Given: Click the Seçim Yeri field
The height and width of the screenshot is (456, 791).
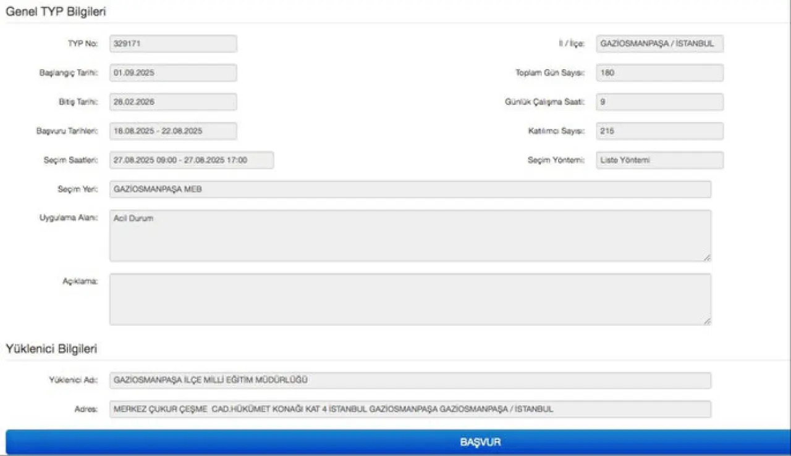Looking at the screenshot, I should (410, 189).
